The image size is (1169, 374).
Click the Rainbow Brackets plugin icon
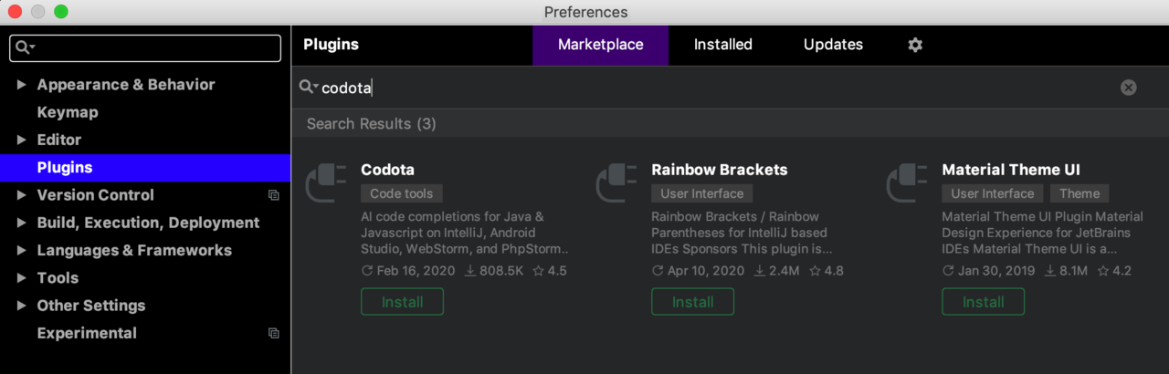[x=616, y=182]
